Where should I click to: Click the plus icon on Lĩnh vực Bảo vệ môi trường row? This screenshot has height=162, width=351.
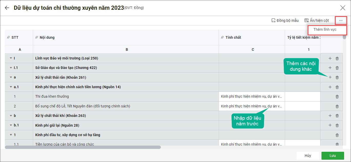[x=330, y=58]
